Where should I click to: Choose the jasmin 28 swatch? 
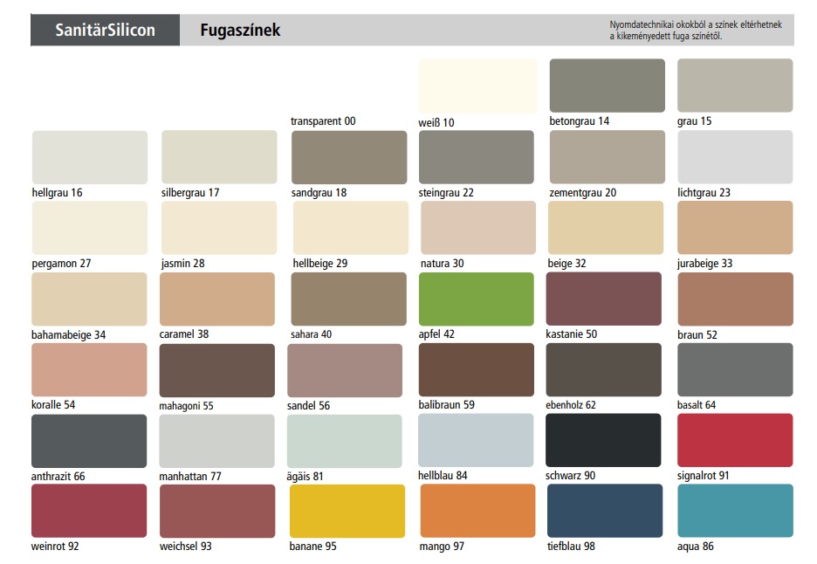(219, 228)
